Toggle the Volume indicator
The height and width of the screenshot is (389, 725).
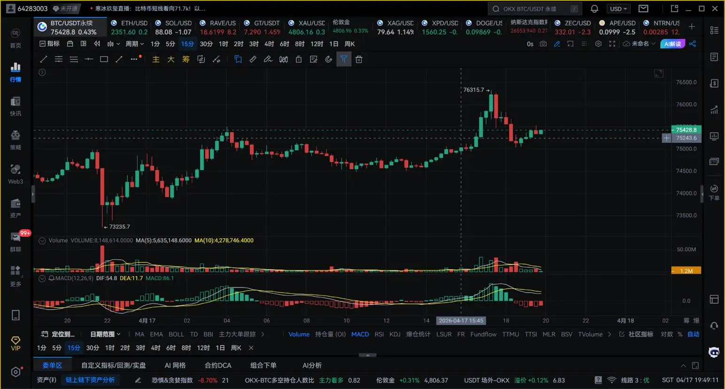point(299,334)
